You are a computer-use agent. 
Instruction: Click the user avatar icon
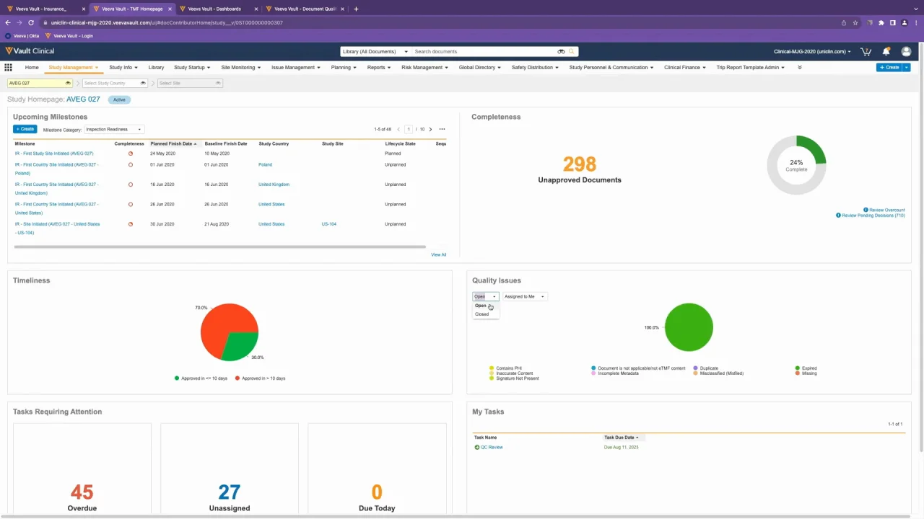click(906, 51)
